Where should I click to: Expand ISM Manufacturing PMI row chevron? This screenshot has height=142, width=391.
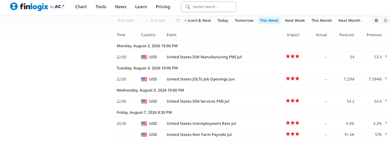click(x=386, y=57)
